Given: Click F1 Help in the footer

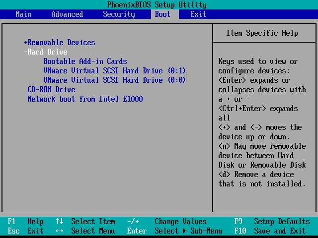Looking at the screenshot, I should tap(25, 222).
